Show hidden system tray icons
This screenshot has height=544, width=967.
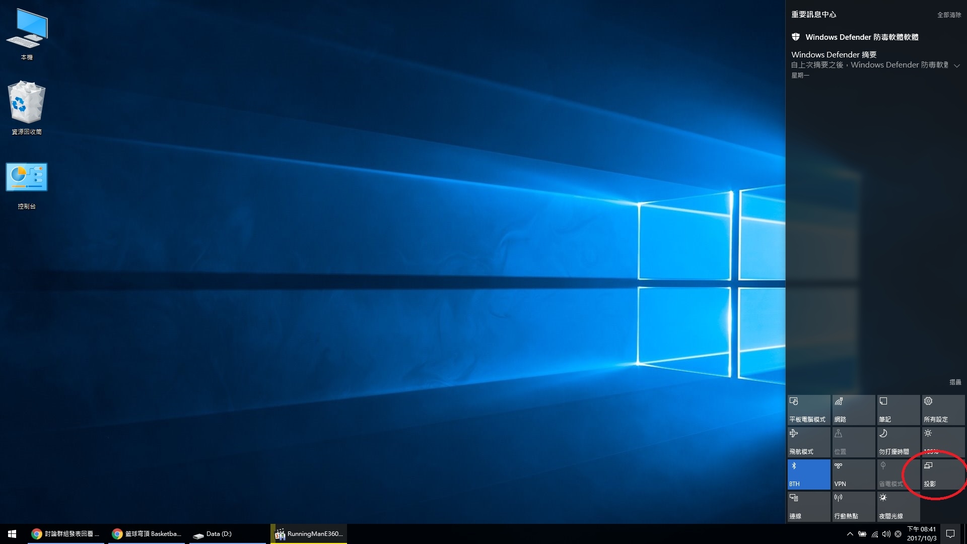850,534
